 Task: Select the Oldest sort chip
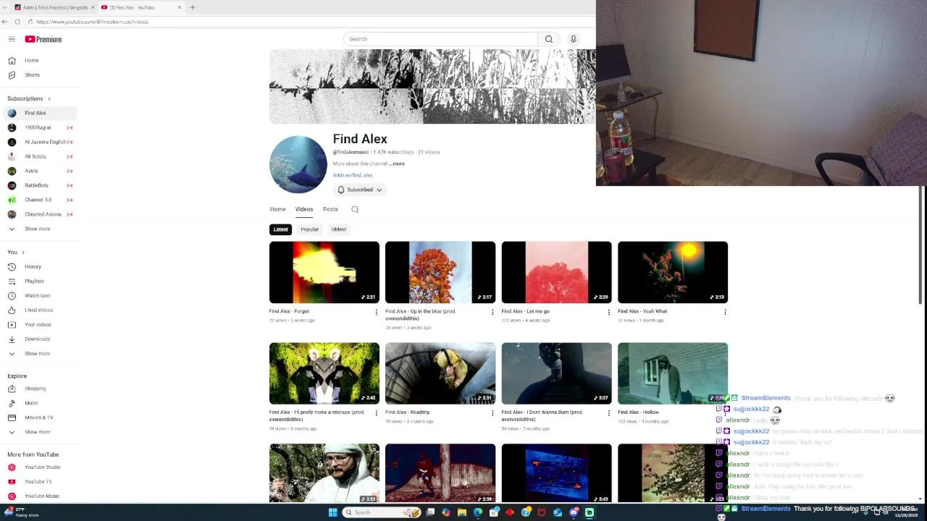tap(338, 229)
